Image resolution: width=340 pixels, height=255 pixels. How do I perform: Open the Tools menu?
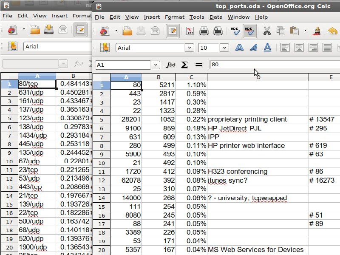point(197,17)
